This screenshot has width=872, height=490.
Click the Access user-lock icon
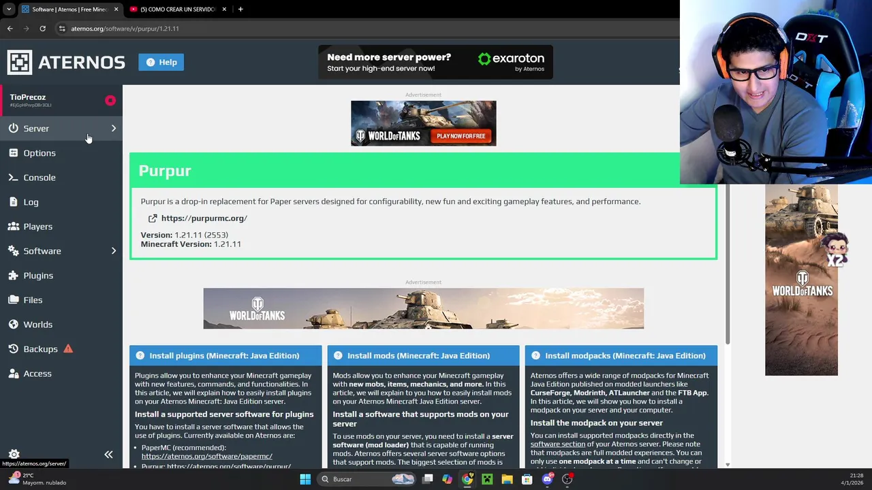coord(14,373)
